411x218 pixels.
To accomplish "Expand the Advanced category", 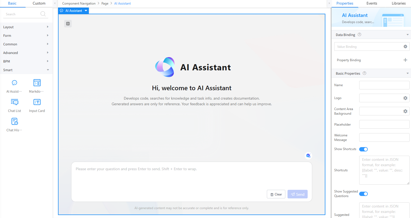I will [x=26, y=53].
